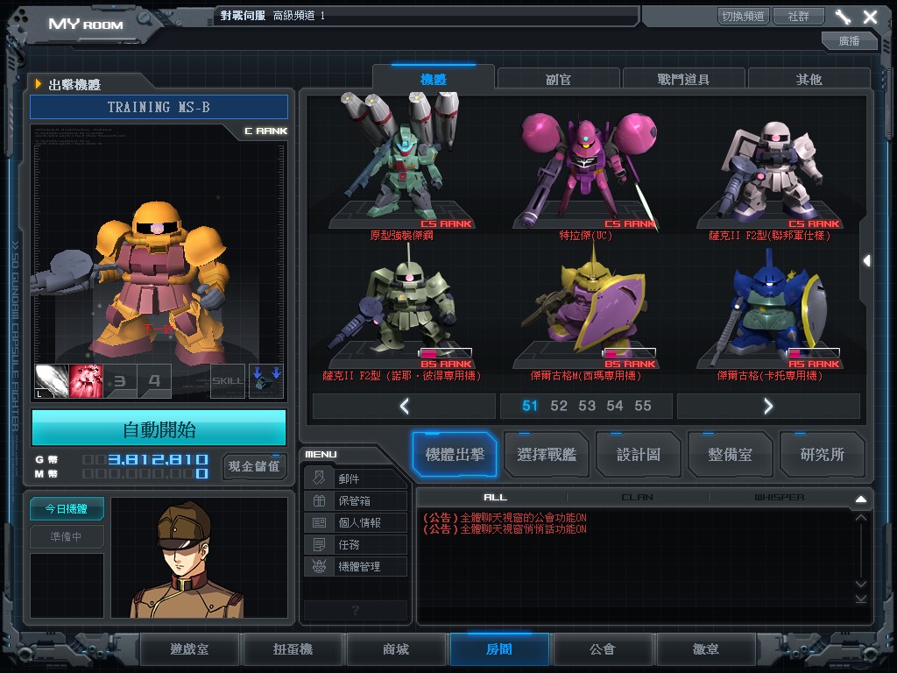Open 整備室 maintenance room button
Image resolution: width=897 pixels, height=673 pixels.
click(x=730, y=455)
